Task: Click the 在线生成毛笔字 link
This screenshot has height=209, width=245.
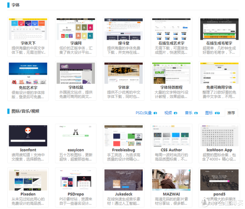Action: click(x=219, y=43)
